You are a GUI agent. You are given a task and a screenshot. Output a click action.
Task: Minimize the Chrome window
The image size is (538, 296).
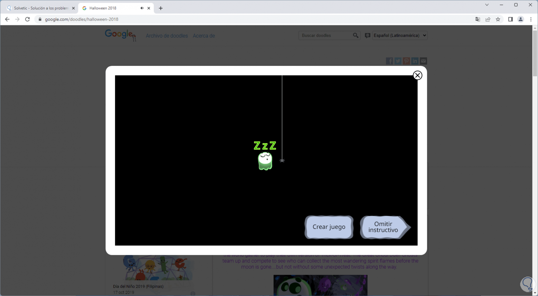(501, 5)
